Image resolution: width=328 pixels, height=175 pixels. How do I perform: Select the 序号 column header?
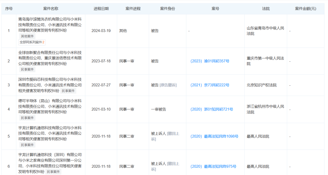[x=9, y=8]
